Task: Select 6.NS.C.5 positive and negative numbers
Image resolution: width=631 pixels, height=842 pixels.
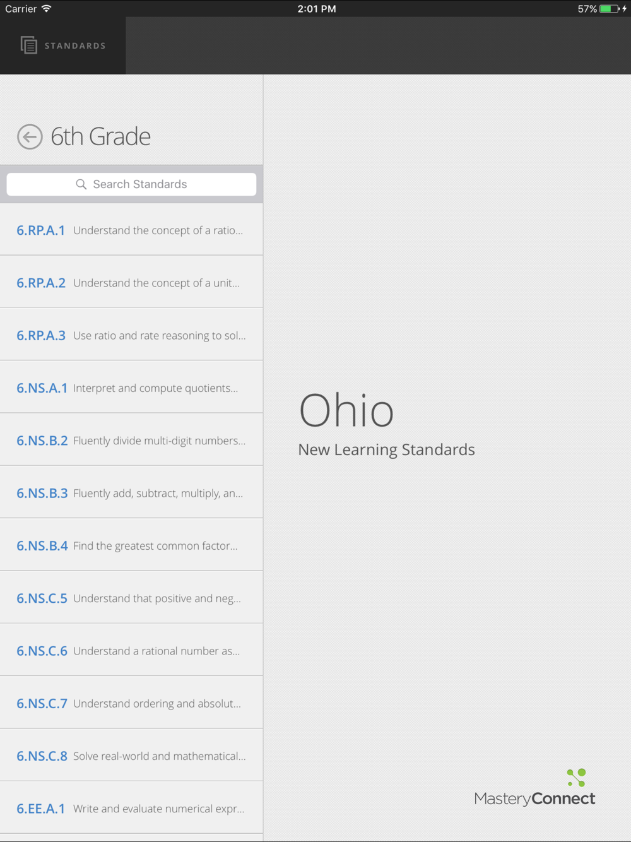Action: point(131,598)
